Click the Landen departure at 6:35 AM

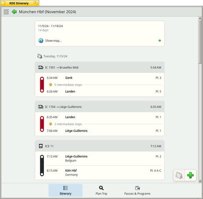(x=70, y=117)
